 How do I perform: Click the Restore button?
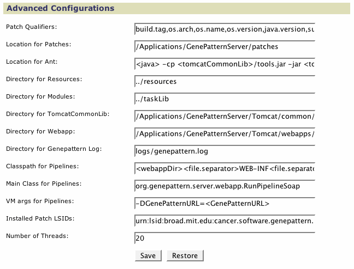click(185, 256)
